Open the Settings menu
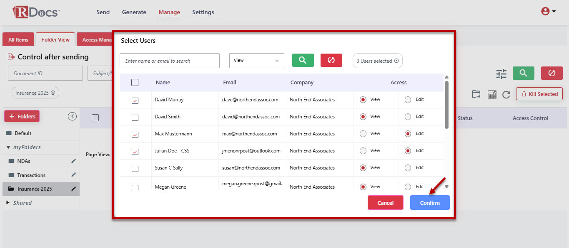 tap(203, 12)
